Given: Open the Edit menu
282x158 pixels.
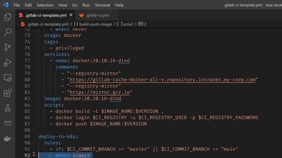Looking at the screenshot, I should (x=28, y=5).
